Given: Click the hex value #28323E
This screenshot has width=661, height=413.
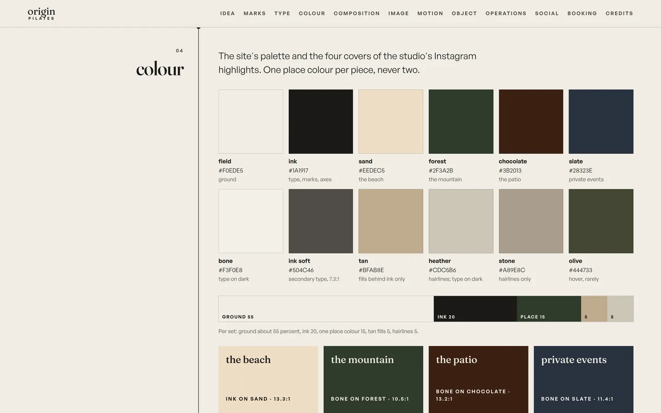Looking at the screenshot, I should point(581,171).
